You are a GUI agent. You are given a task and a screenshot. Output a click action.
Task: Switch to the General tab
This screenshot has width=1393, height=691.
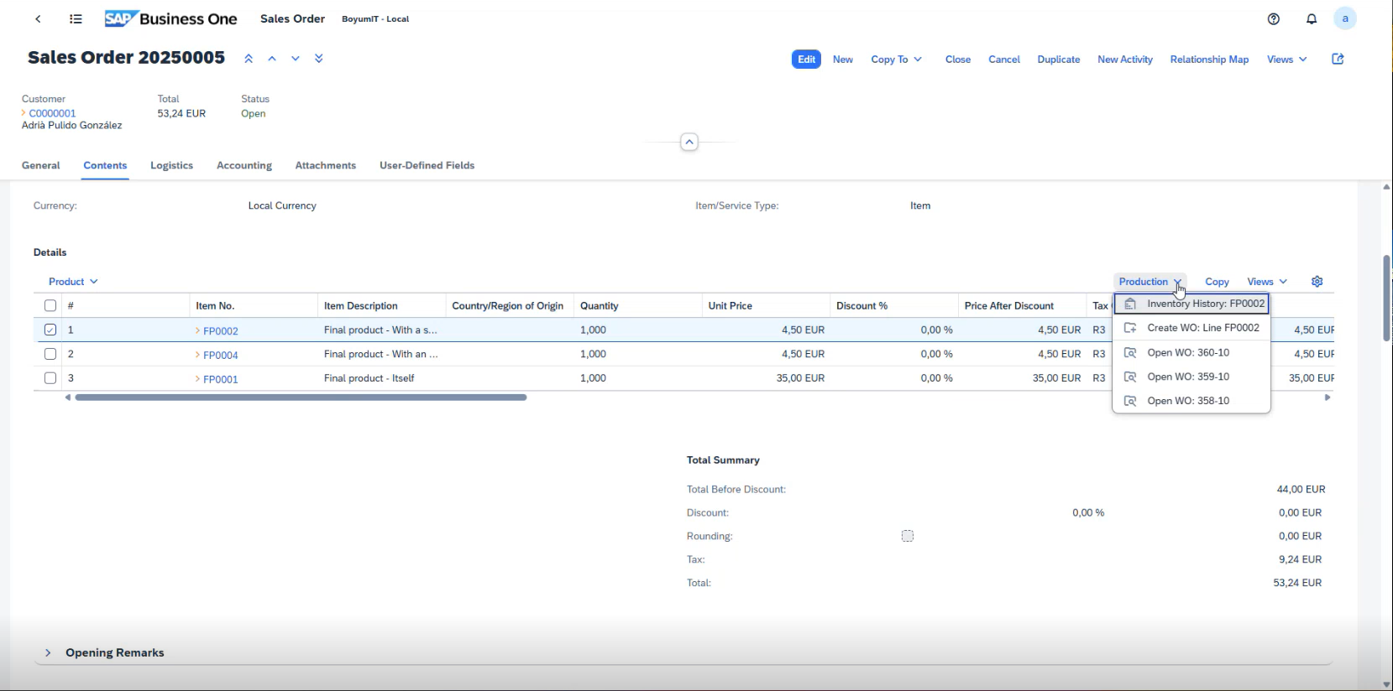click(x=40, y=165)
